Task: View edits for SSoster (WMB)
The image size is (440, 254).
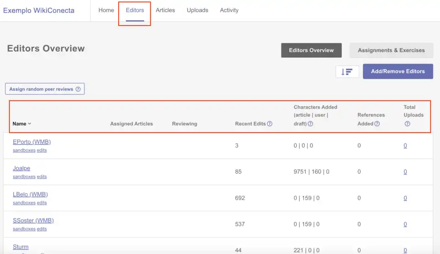Action: point(42,229)
